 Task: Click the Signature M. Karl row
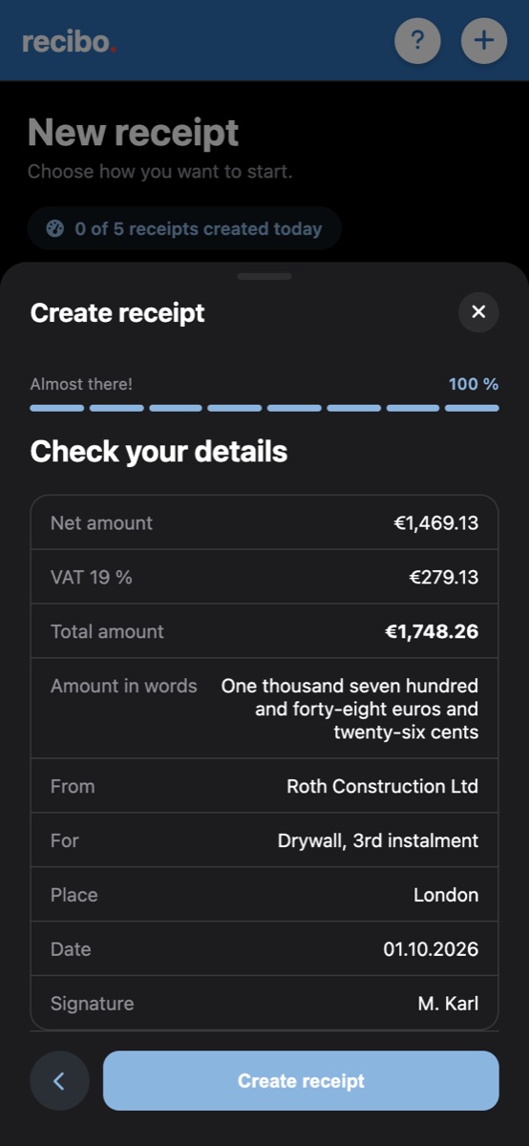(x=264, y=1003)
